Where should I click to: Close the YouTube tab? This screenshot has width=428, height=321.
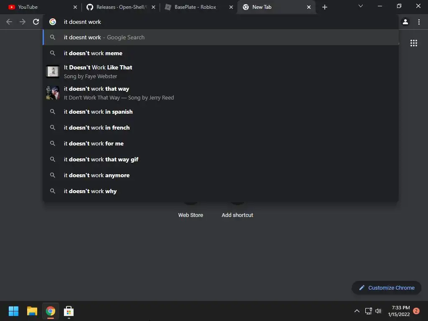point(75,7)
